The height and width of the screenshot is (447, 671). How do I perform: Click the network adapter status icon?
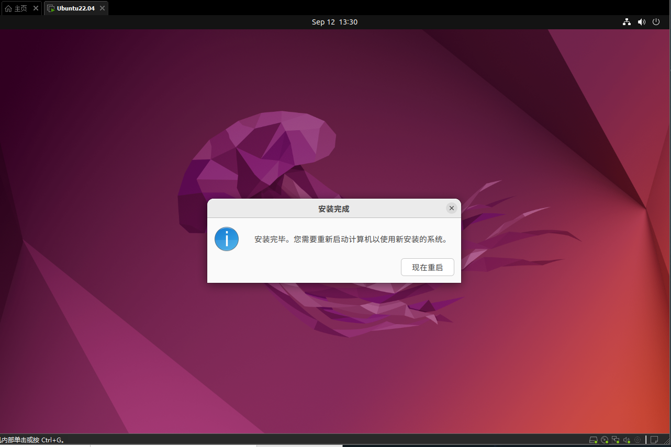(x=616, y=440)
